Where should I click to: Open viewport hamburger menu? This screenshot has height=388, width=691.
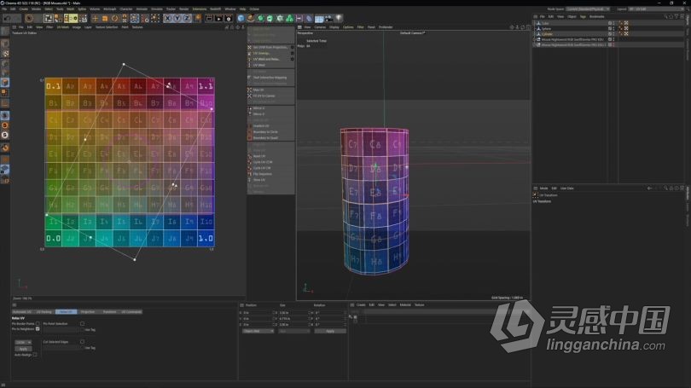(299, 27)
